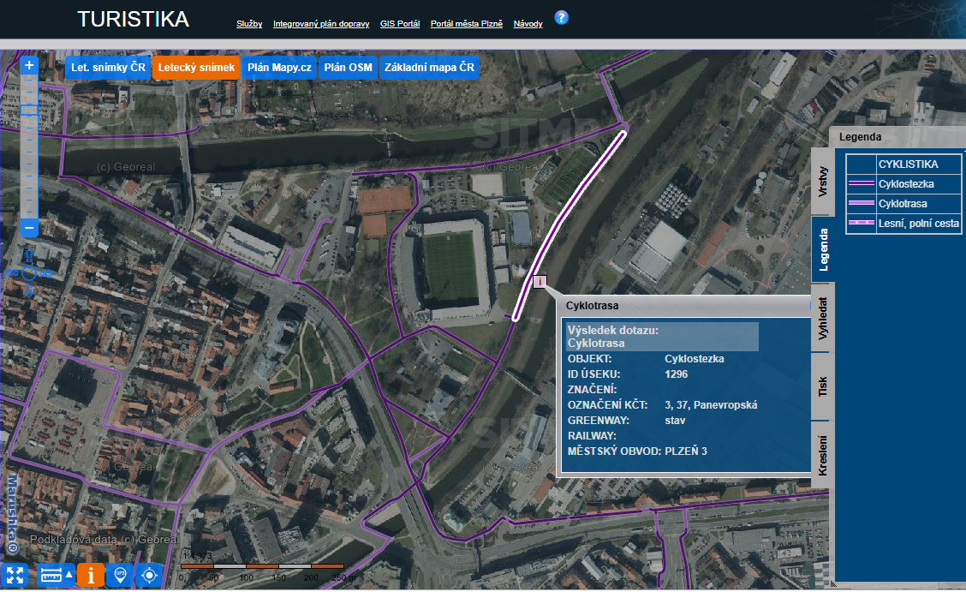
Task: Open the blue help question mark
Action: click(561, 18)
